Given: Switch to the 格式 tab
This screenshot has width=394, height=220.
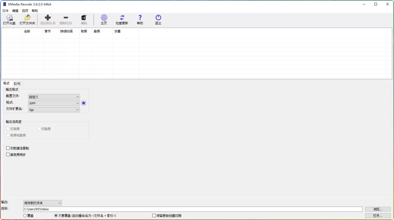Looking at the screenshot, I should (x=7, y=83).
